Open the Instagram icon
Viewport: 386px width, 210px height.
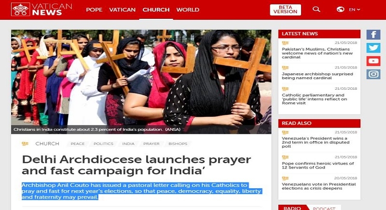coord(373,74)
